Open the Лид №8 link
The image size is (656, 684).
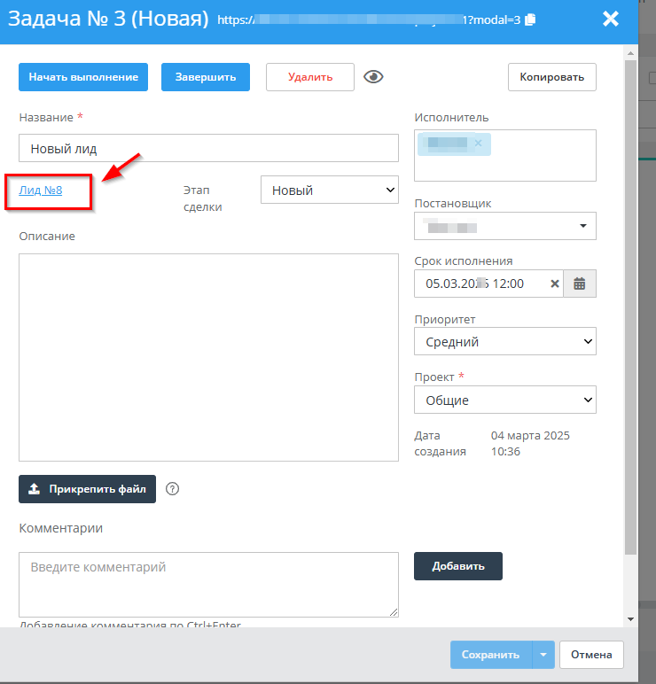pos(41,190)
